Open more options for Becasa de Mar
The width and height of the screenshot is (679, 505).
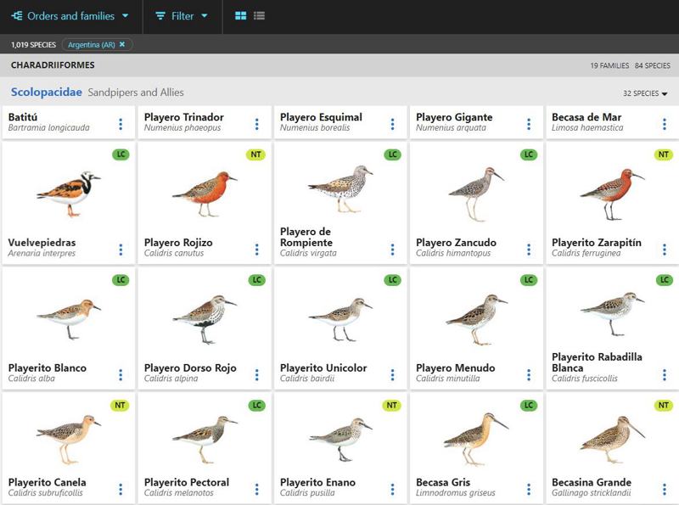(665, 124)
